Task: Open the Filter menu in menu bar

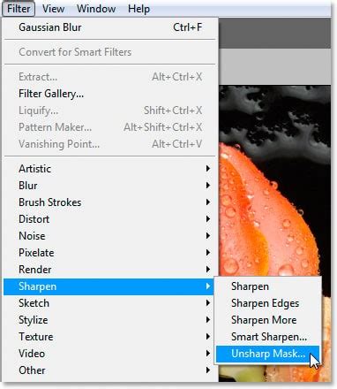Action: [19, 9]
